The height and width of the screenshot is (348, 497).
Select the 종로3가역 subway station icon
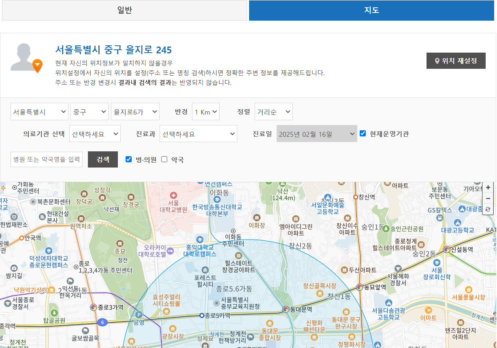[x=94, y=308]
